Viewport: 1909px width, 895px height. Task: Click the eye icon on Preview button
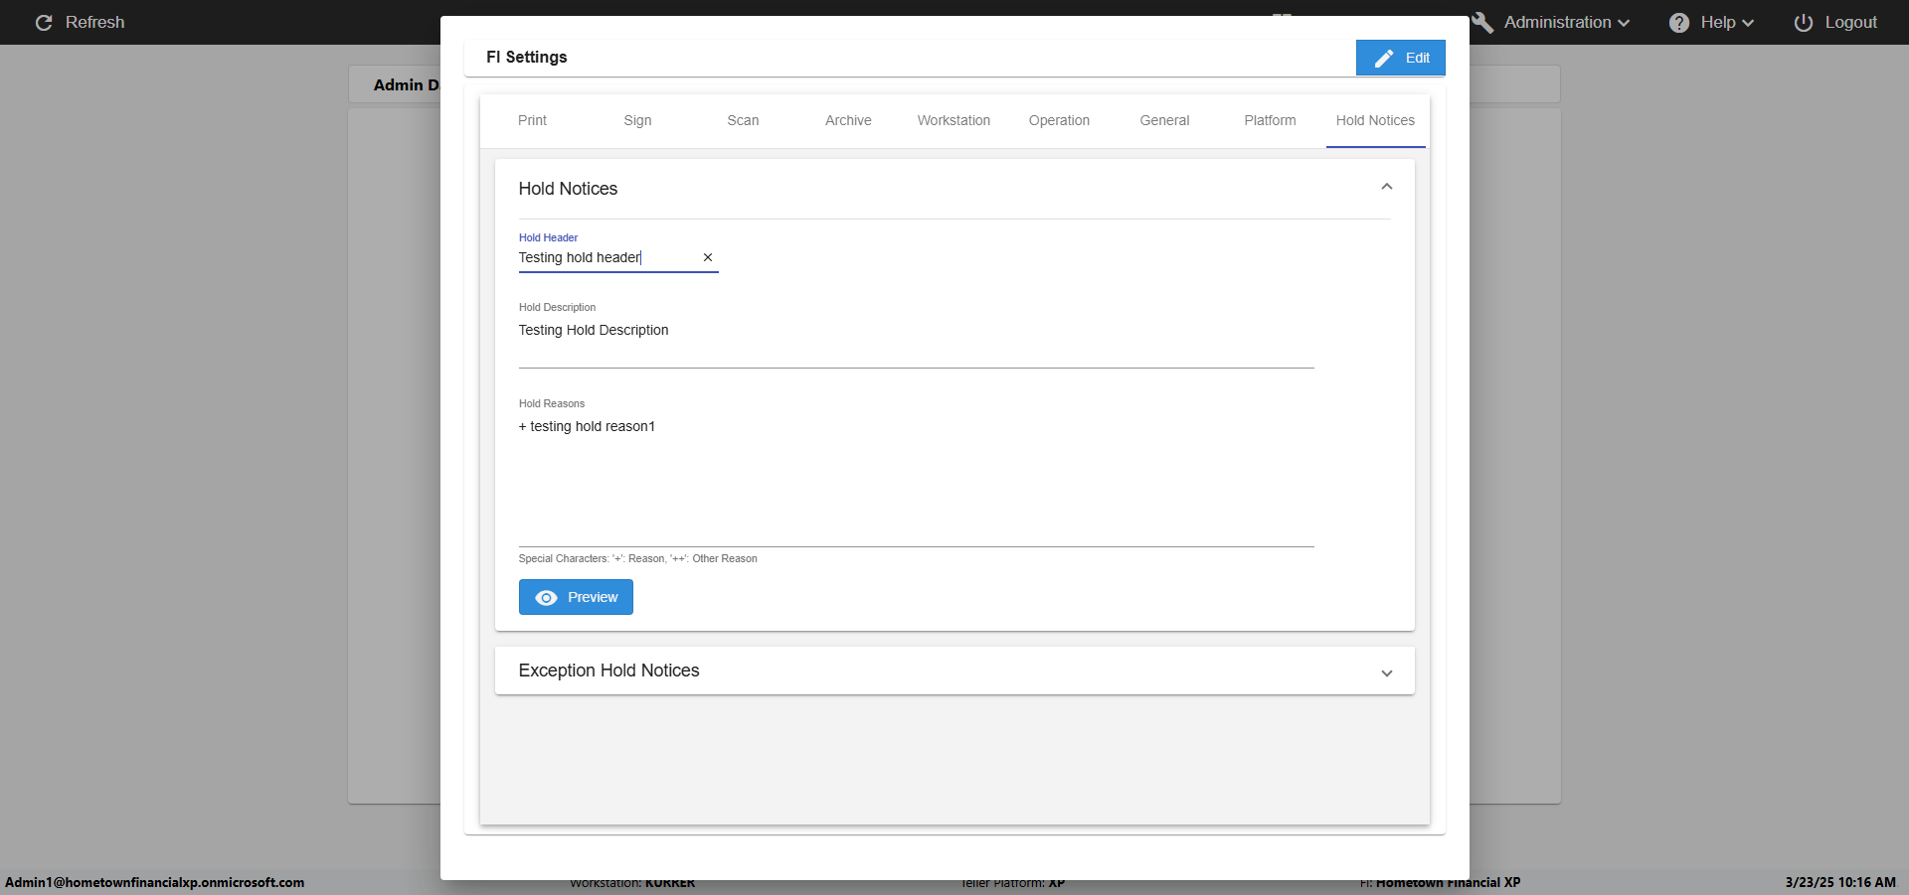pos(546,598)
